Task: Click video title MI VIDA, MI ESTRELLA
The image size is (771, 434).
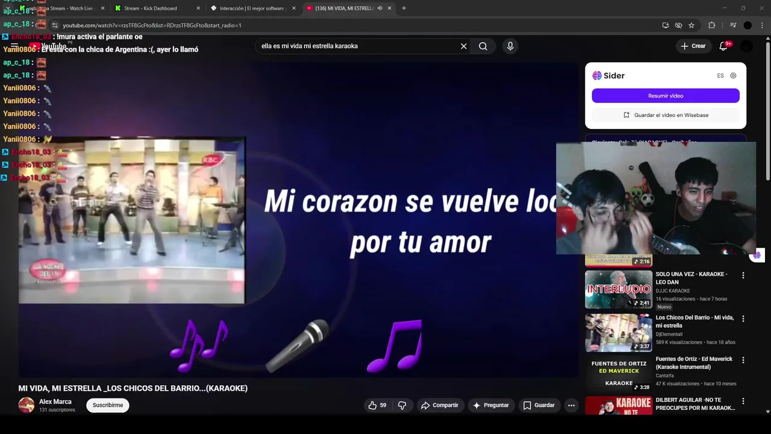Action: click(133, 388)
